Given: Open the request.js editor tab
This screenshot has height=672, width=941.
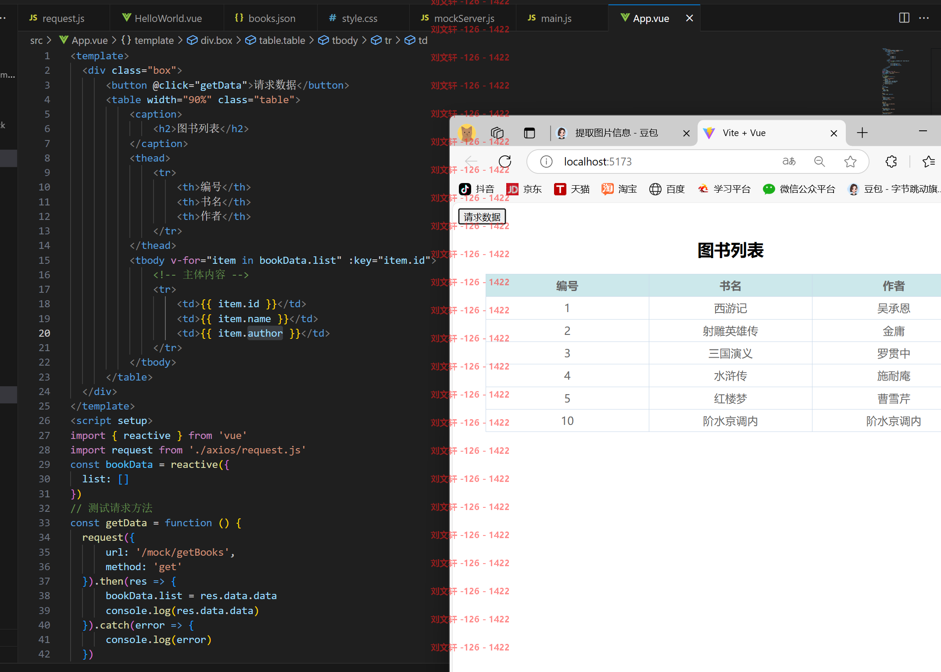Looking at the screenshot, I should [x=63, y=18].
